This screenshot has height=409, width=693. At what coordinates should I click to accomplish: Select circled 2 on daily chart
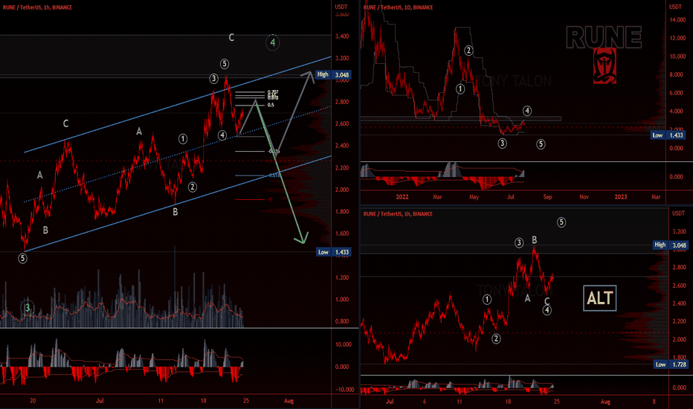[x=468, y=51]
